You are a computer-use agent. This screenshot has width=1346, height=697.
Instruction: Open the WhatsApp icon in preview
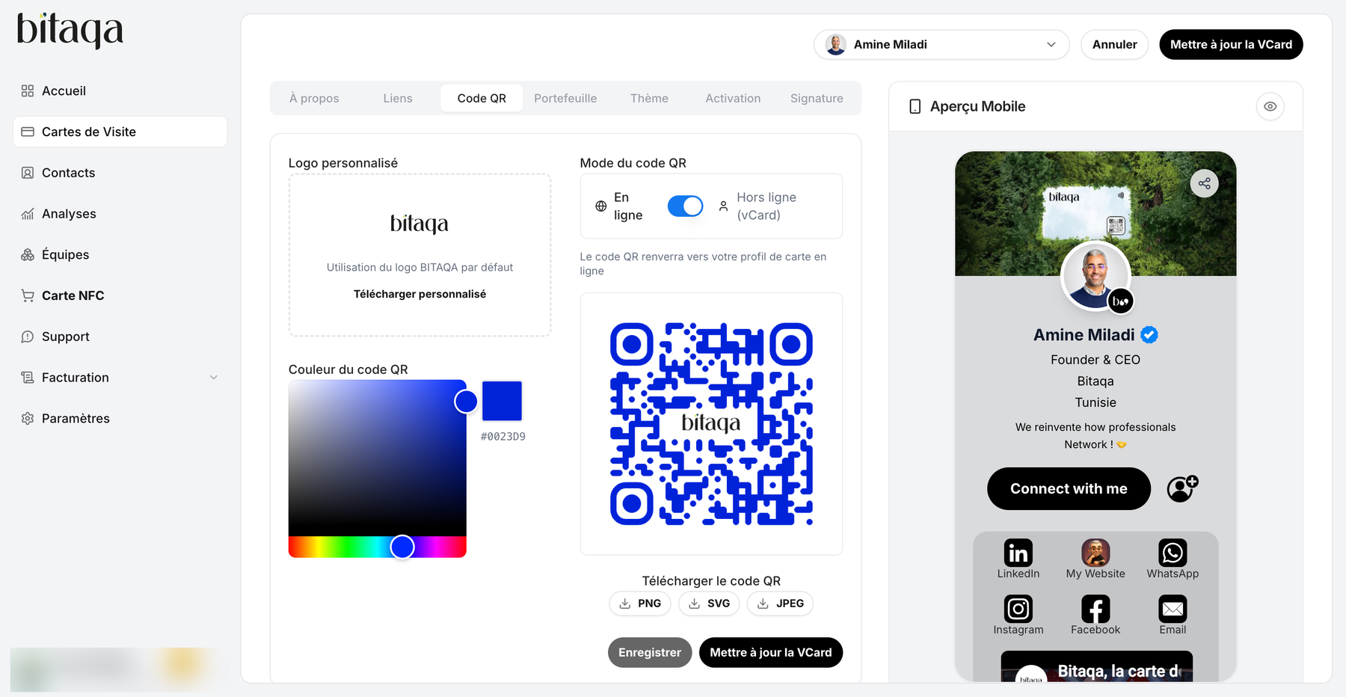pyautogui.click(x=1173, y=553)
